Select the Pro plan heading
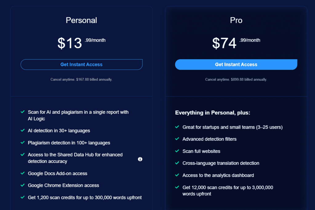Viewport: 315px width, 210px height. coord(236,20)
